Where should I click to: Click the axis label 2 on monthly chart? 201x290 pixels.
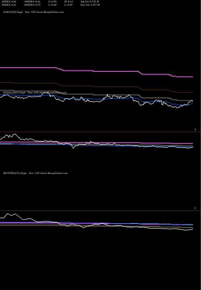[195, 208]
